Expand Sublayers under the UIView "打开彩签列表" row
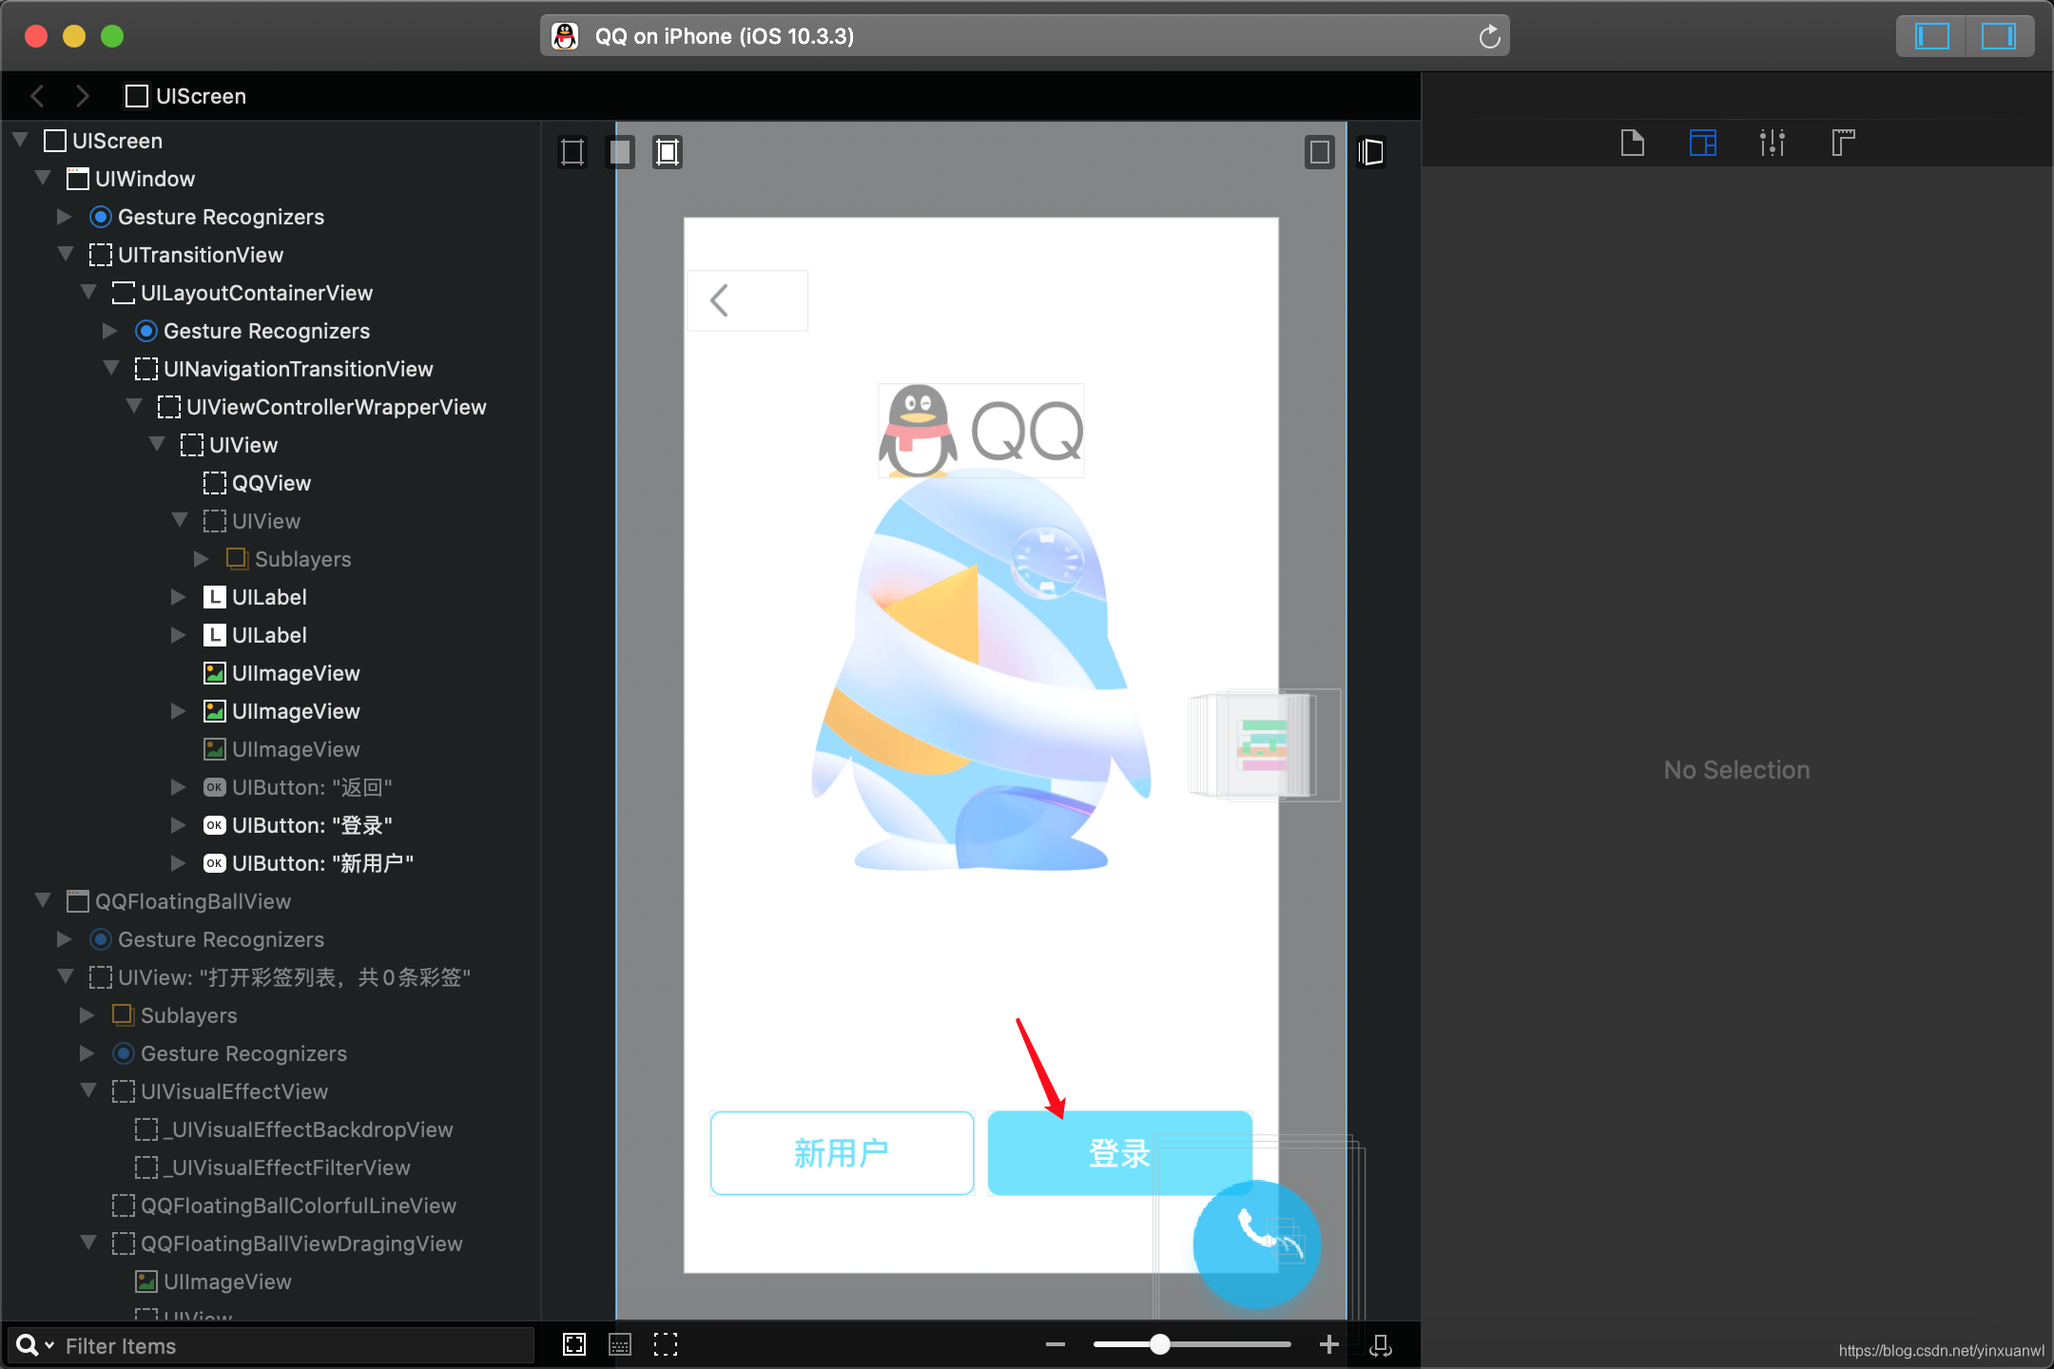The width and height of the screenshot is (2054, 1369). [x=87, y=1015]
